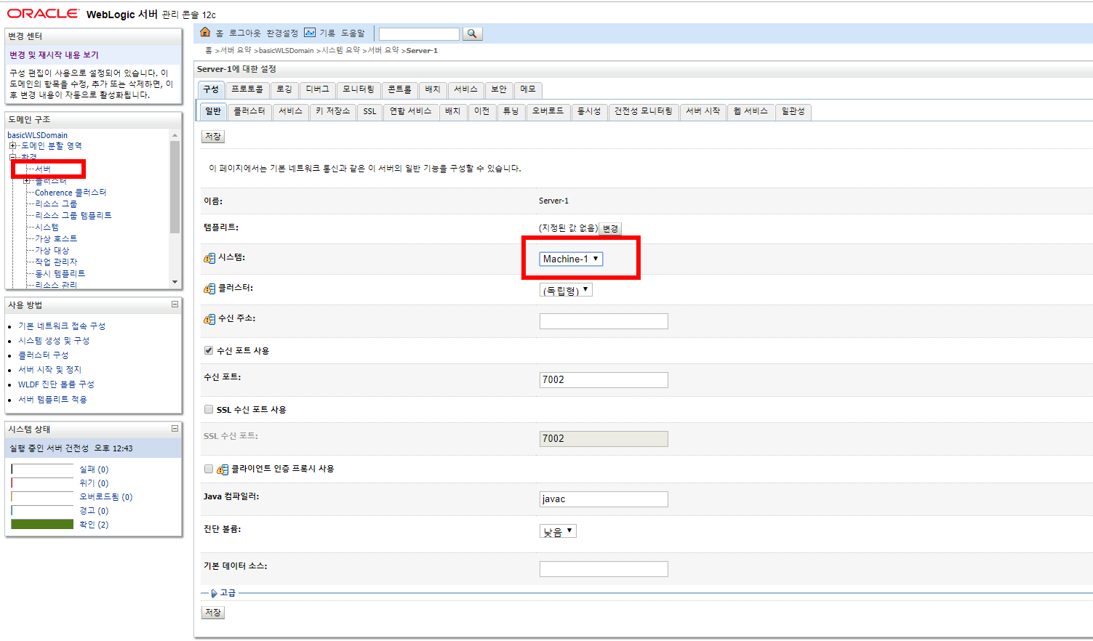Open 환경설정 preferences link
1093x641 pixels.
point(282,33)
